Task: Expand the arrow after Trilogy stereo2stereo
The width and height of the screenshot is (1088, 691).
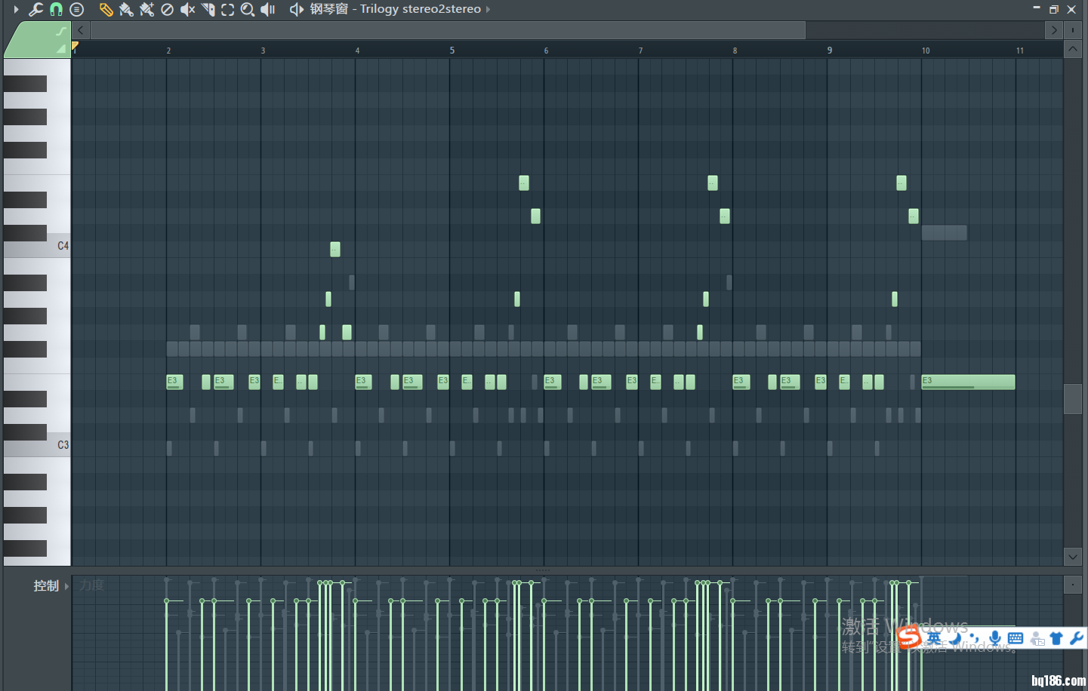Action: click(x=488, y=10)
